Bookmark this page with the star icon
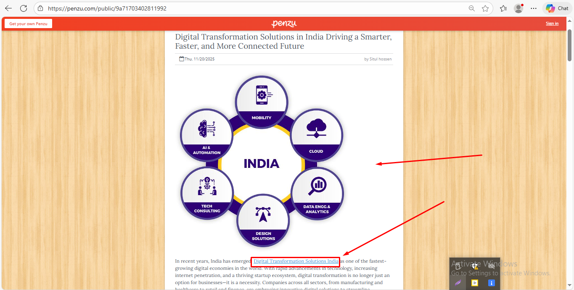Viewport: 574px width, 290px height. tap(485, 8)
